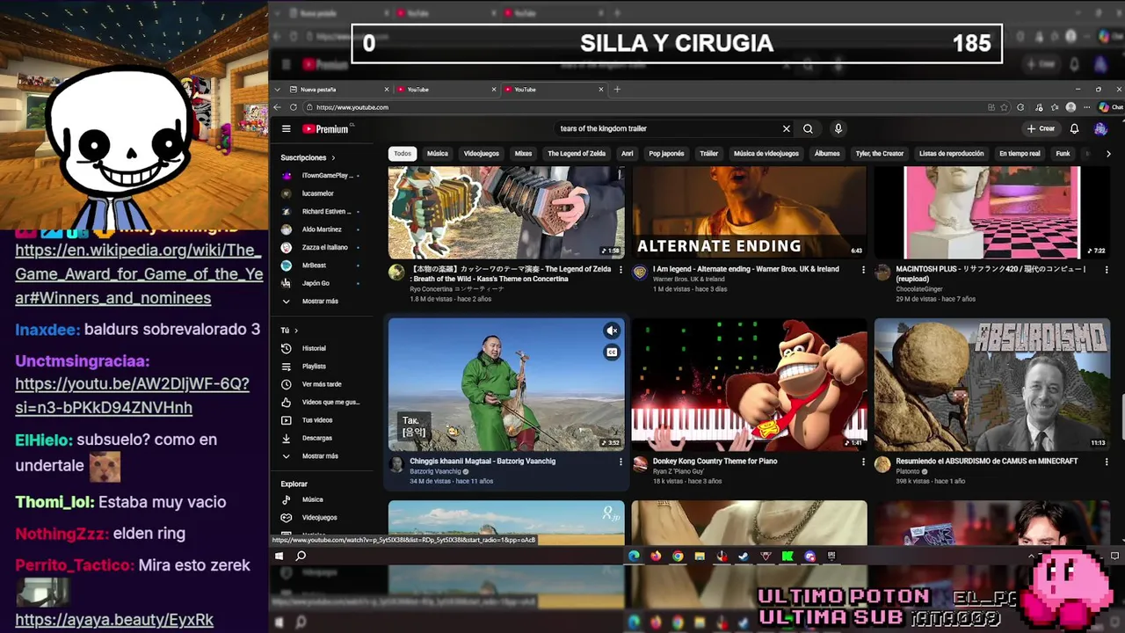Open Historial in the sidebar
This screenshot has height=633, width=1125.
[x=314, y=348]
